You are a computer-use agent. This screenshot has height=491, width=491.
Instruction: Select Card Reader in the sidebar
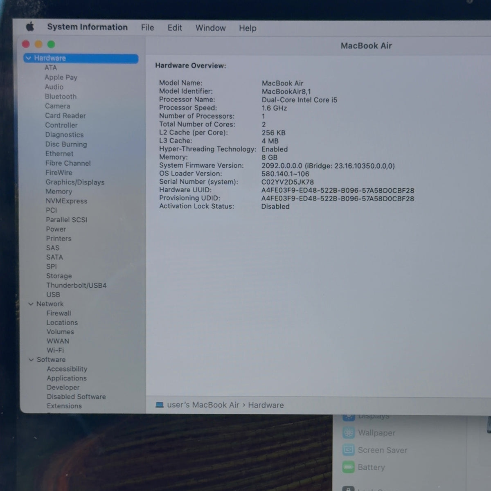[x=65, y=116]
